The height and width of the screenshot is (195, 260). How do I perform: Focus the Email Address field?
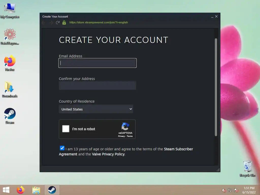[x=97, y=63]
